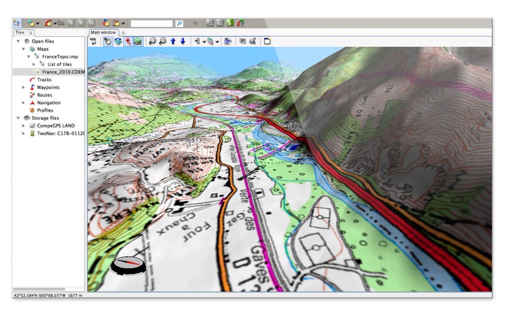
Task: Click the open track icon in top toolbar
Action: pos(48,23)
